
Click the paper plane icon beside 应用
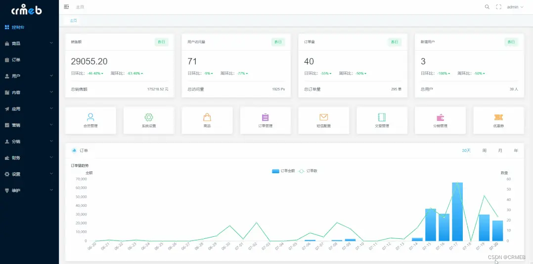coord(7,109)
